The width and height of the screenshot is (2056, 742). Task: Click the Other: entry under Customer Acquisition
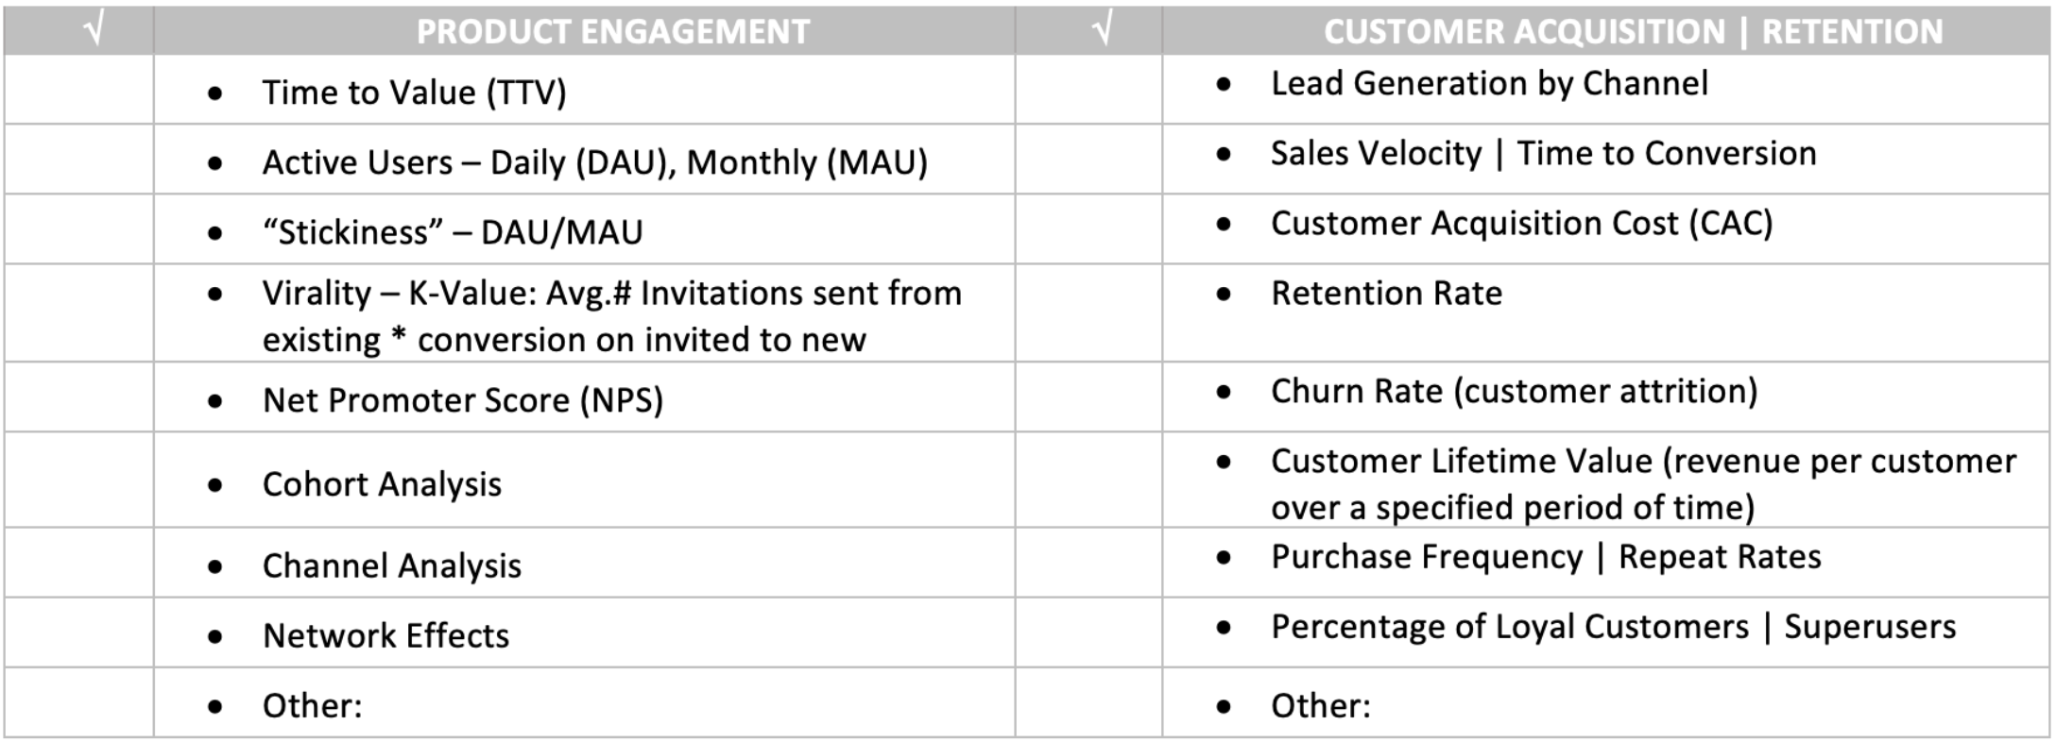(x=1320, y=705)
